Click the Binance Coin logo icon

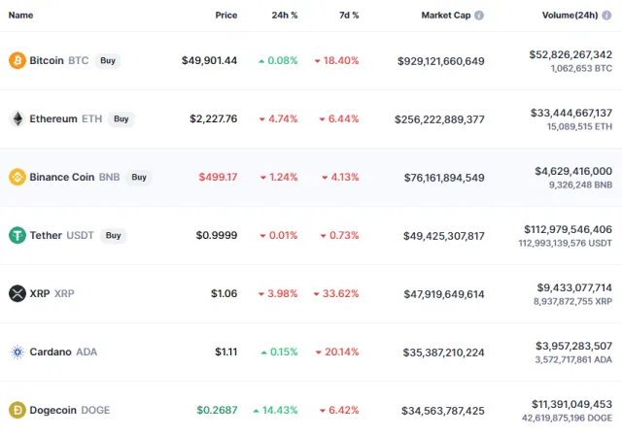point(17,177)
